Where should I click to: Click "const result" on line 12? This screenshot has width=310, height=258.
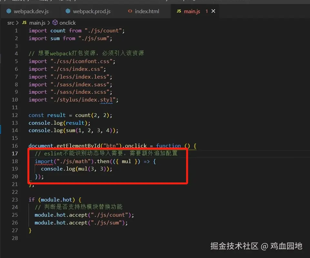pos(47,115)
